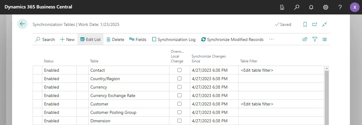Open page in new window icon
Image resolution: width=362 pixels, height=125 pixels.
point(315,24)
